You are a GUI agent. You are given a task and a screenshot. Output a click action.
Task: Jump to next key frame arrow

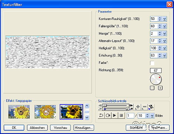point(131,109)
